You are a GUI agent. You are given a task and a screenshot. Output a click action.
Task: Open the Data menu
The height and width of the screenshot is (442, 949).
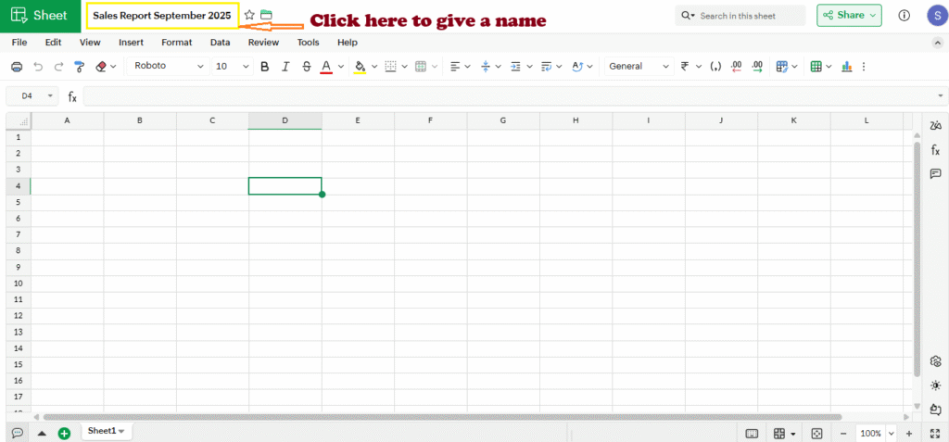point(221,43)
